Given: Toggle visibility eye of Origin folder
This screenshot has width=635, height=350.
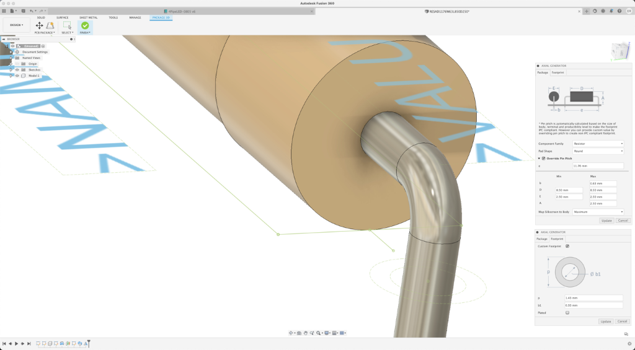Looking at the screenshot, I should (x=17, y=64).
